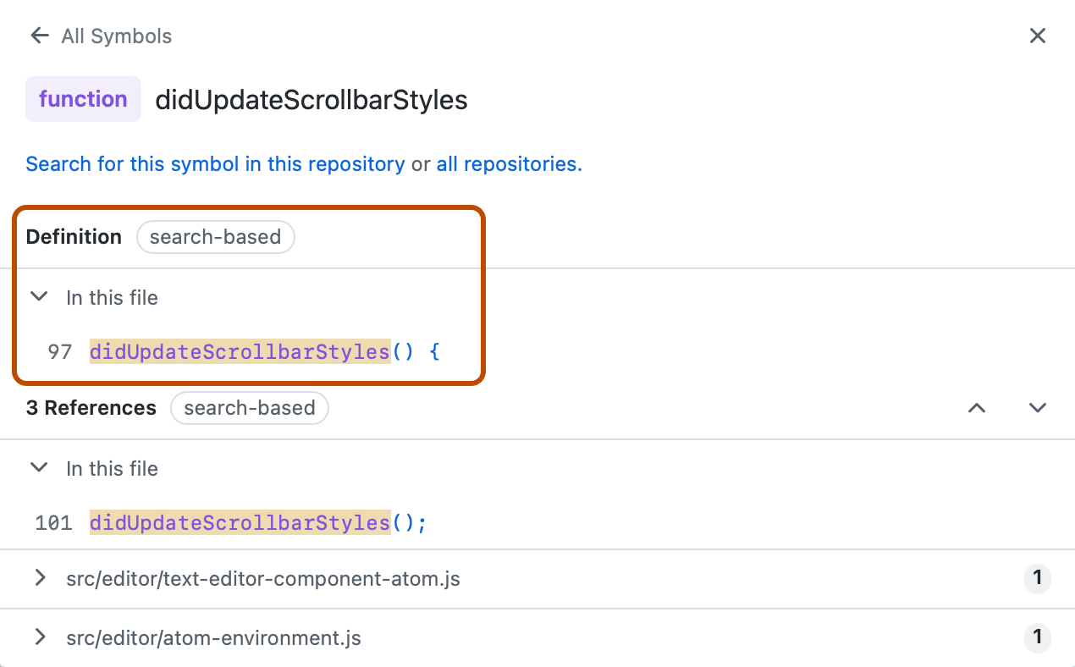Click the search-based pill next to Definition
This screenshot has height=667, width=1075.
pyautogui.click(x=215, y=237)
